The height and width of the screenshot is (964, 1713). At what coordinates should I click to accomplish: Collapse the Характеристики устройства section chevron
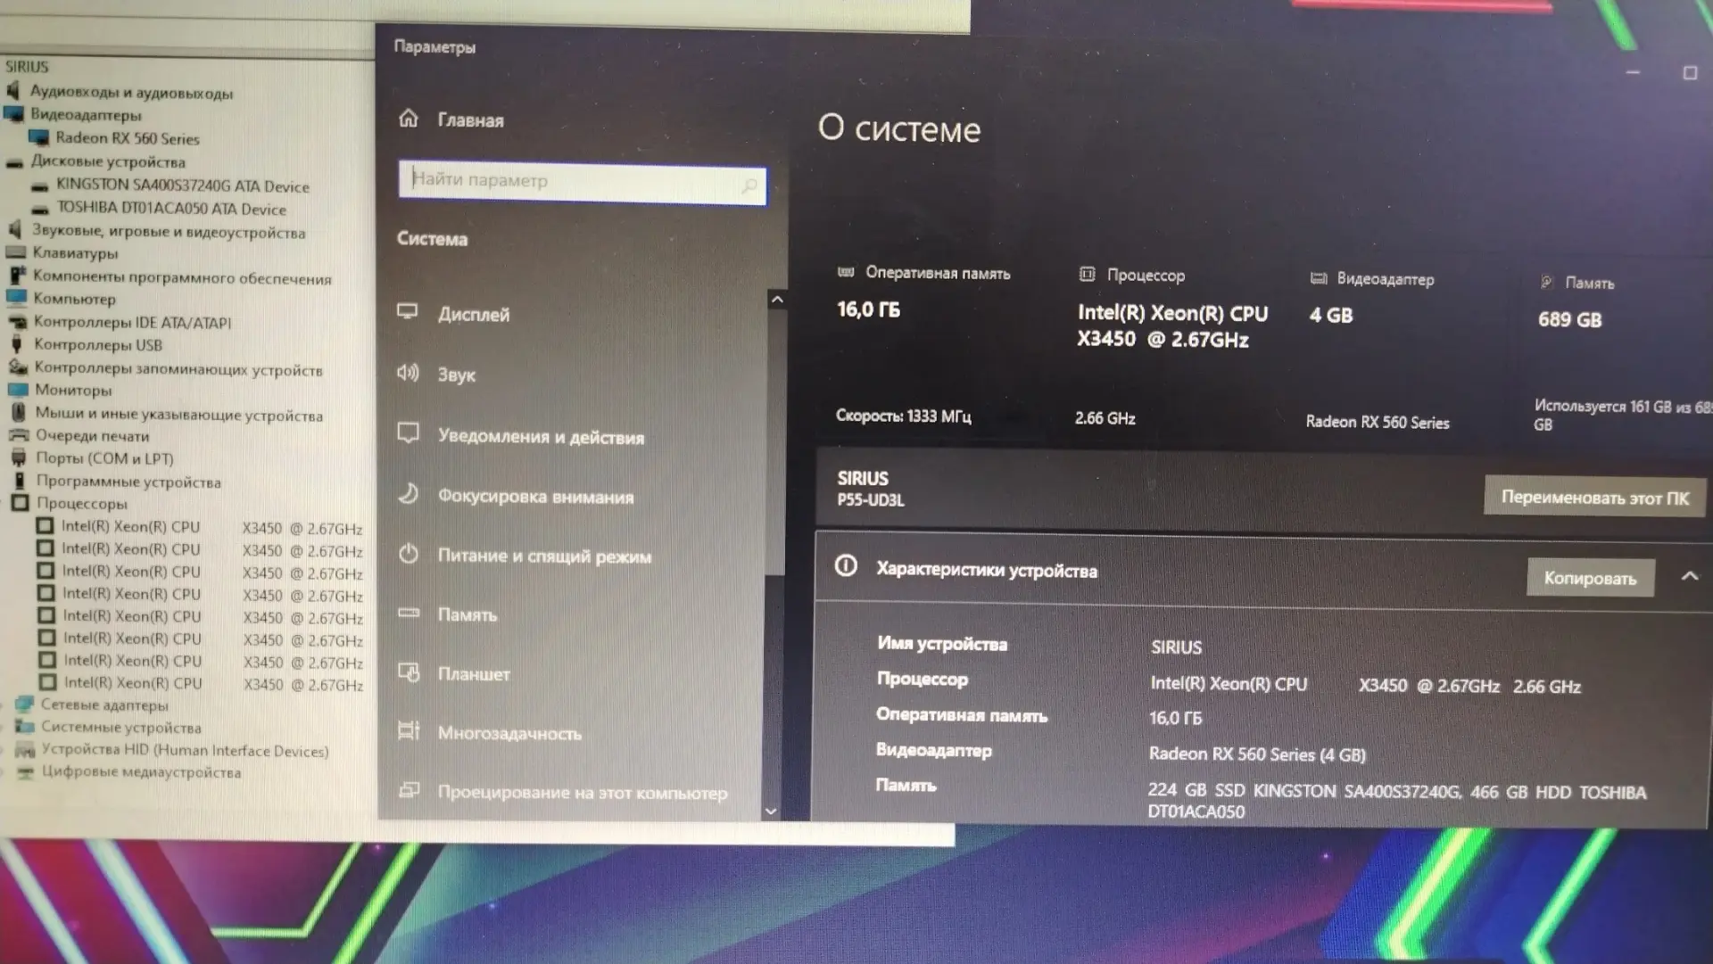pyautogui.click(x=1689, y=577)
